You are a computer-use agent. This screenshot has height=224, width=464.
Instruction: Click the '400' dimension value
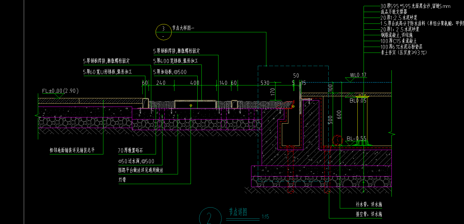point(195,83)
